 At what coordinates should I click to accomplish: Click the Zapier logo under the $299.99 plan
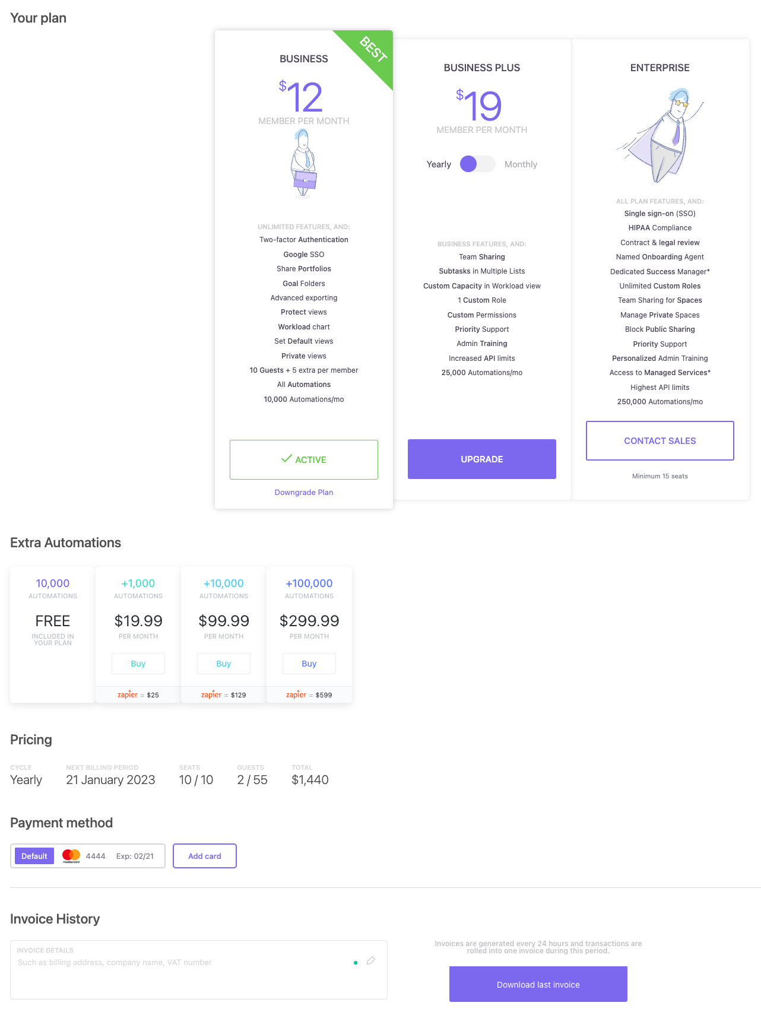coord(296,694)
